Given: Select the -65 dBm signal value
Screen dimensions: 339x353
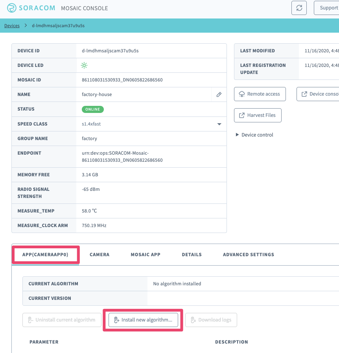Looking at the screenshot, I should click(91, 189).
